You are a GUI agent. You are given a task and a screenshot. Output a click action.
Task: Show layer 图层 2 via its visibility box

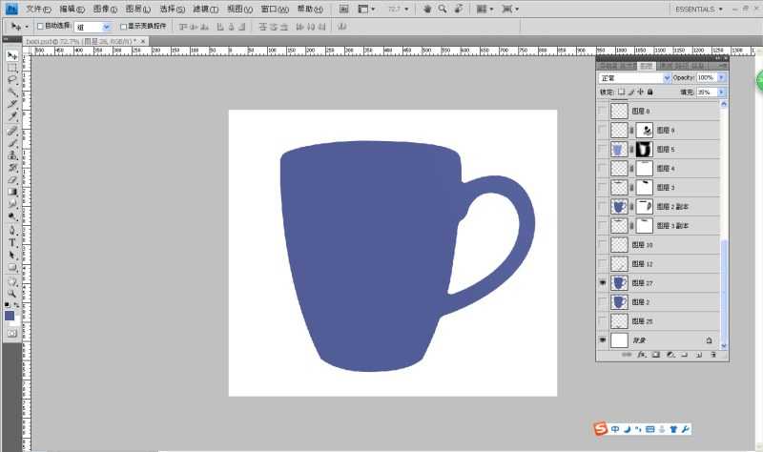coord(602,302)
